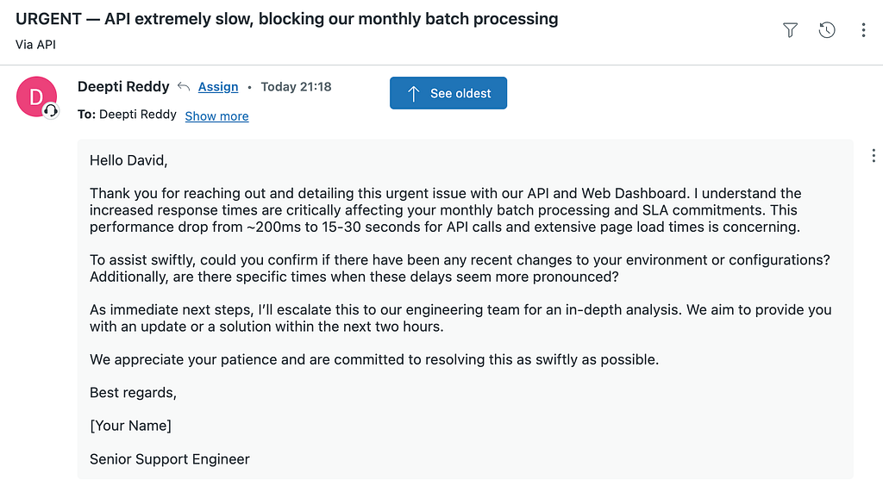Open the message options three-dot menu
The image size is (883, 492).
874,156
